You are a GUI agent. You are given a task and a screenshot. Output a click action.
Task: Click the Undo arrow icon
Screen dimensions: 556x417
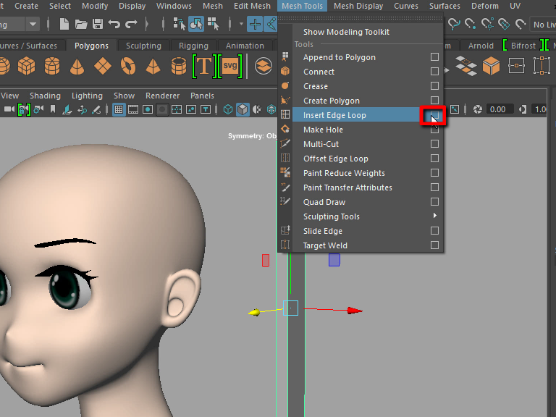[x=114, y=24]
